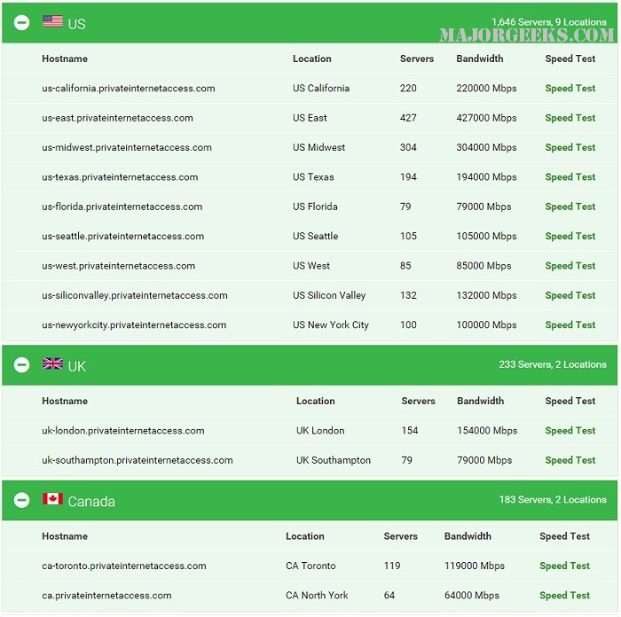
Task: Run Speed Test for US California
Action: click(x=570, y=89)
